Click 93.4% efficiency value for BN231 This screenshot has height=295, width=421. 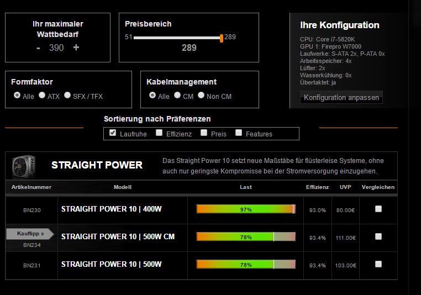tap(317, 266)
